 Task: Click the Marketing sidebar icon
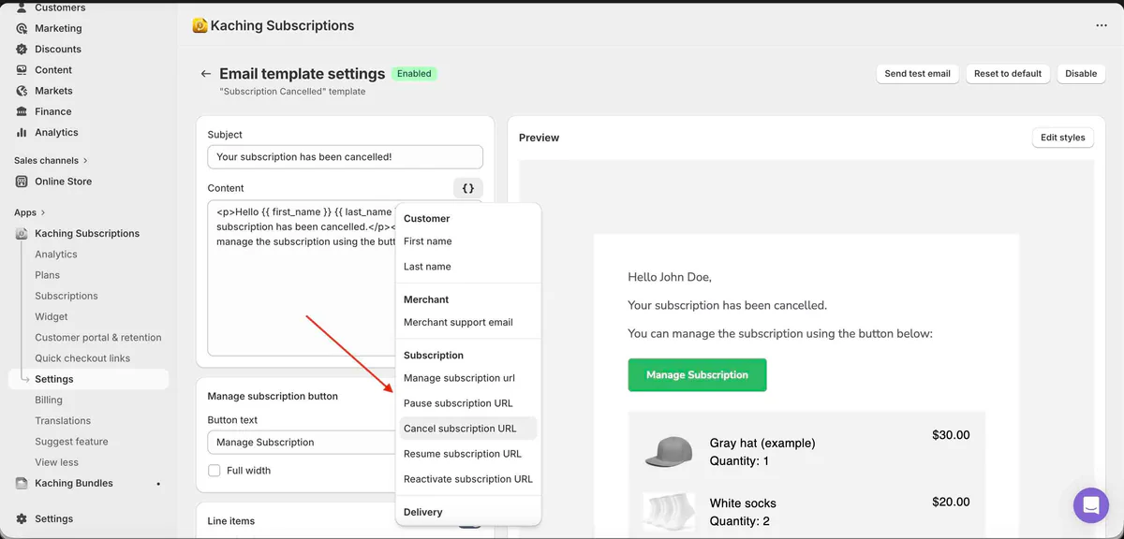tap(22, 28)
